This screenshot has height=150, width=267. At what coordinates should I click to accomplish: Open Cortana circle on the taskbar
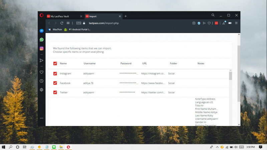tap(18, 147)
